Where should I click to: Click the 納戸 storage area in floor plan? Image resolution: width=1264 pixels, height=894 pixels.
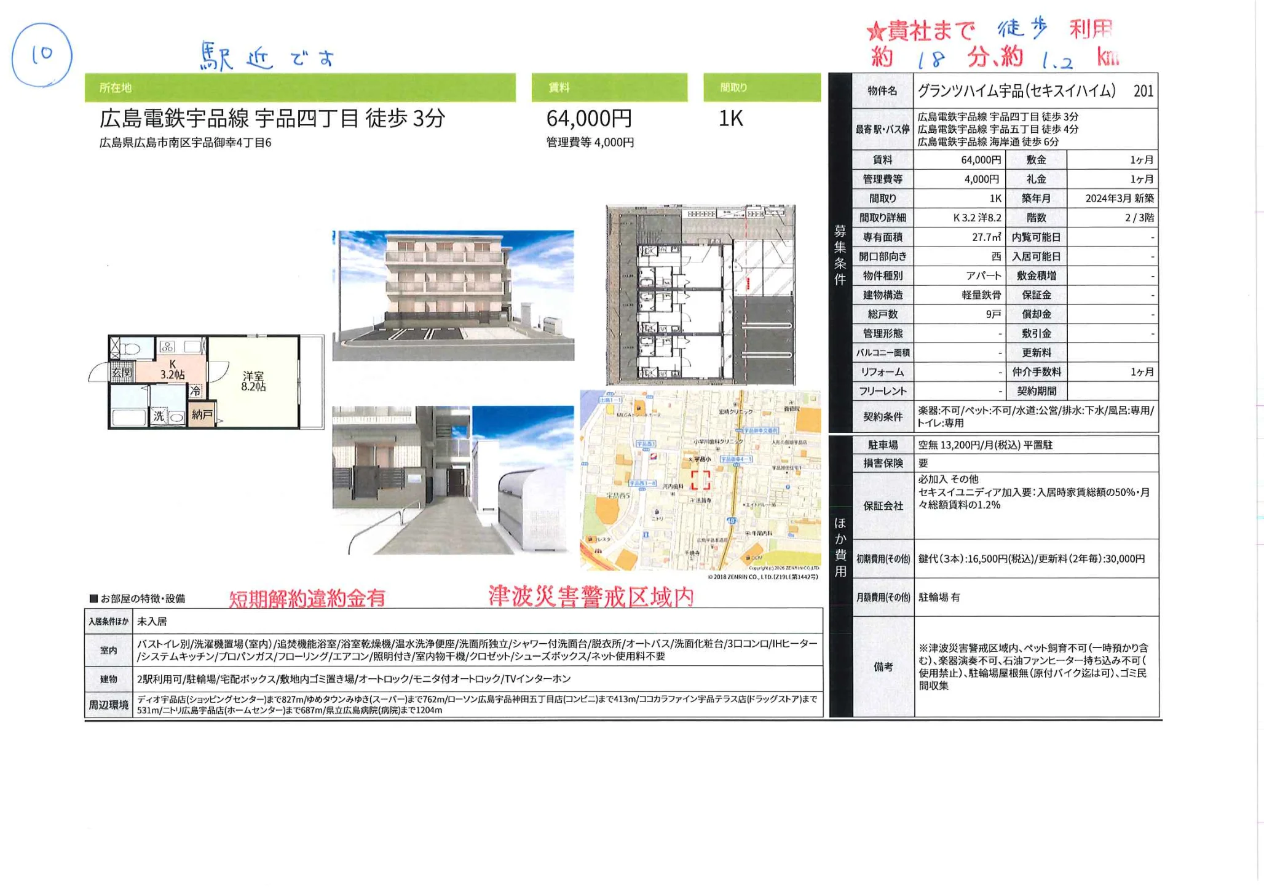pos(202,415)
